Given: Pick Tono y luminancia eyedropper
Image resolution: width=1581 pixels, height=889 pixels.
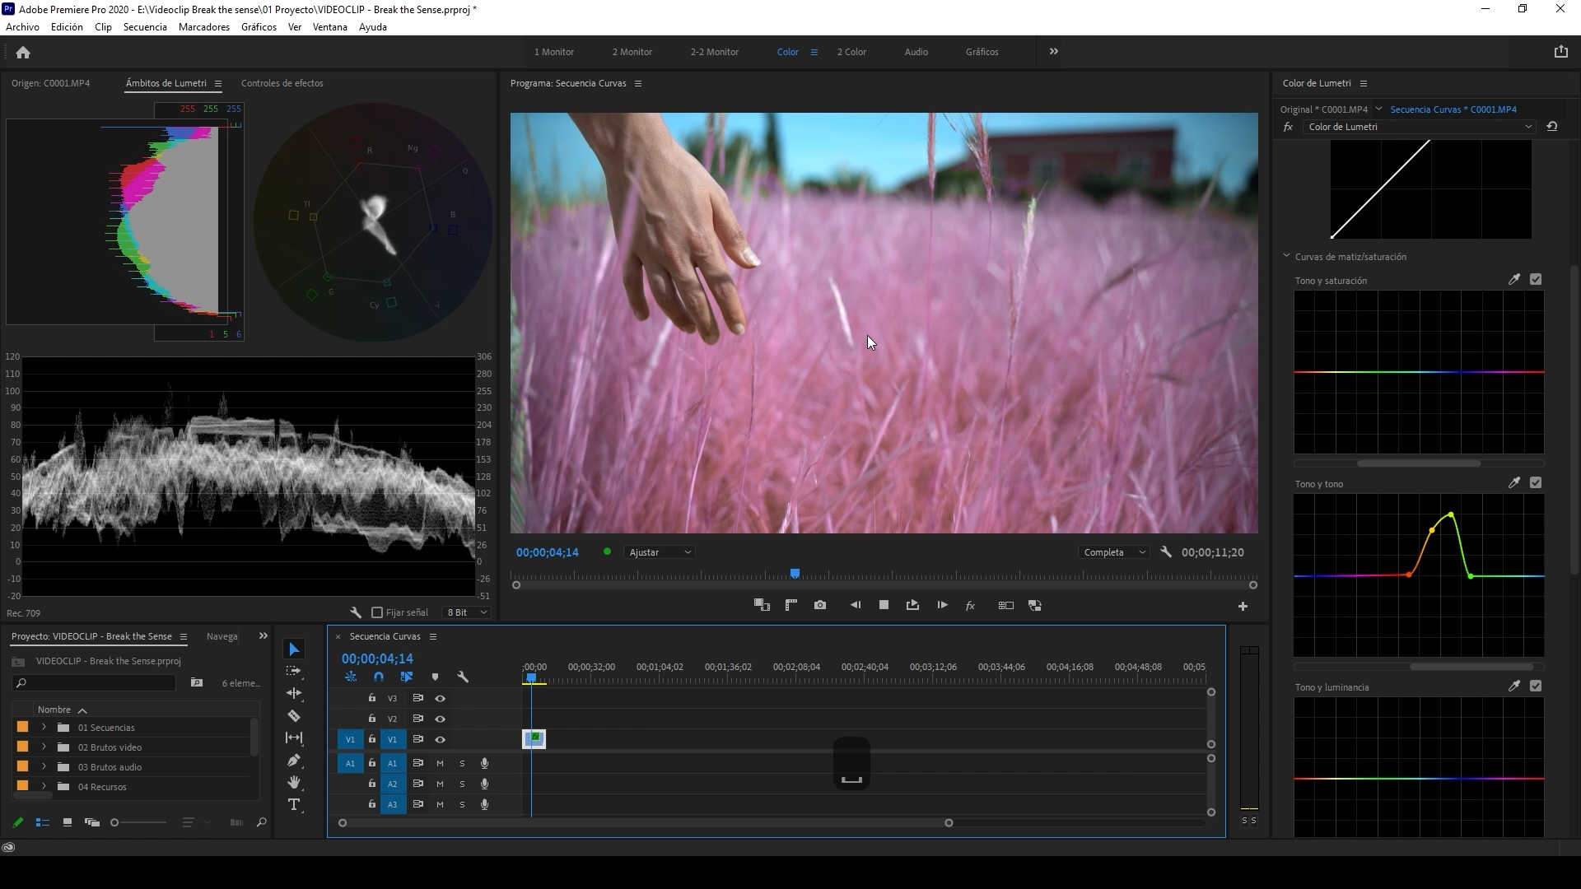Looking at the screenshot, I should tap(1513, 687).
